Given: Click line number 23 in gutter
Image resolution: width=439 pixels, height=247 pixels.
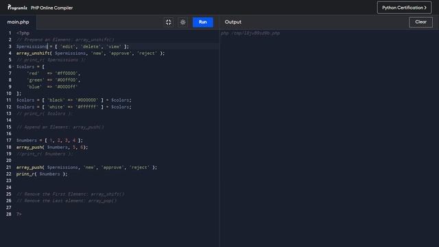Looking at the screenshot, I should point(9,180).
